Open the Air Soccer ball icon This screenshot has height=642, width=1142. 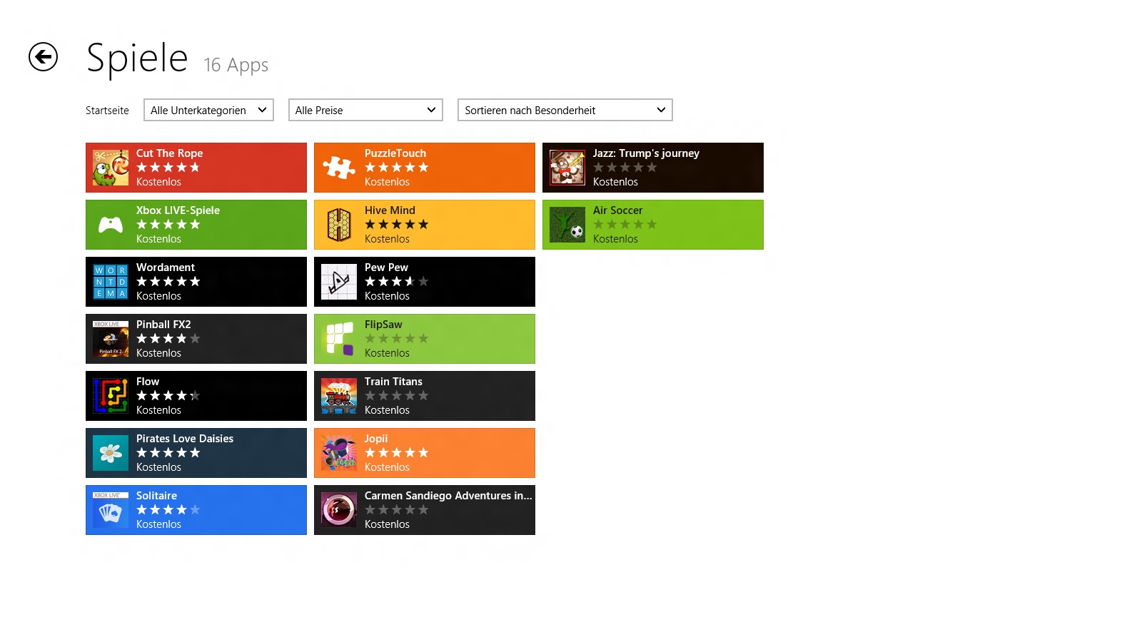[x=567, y=225]
